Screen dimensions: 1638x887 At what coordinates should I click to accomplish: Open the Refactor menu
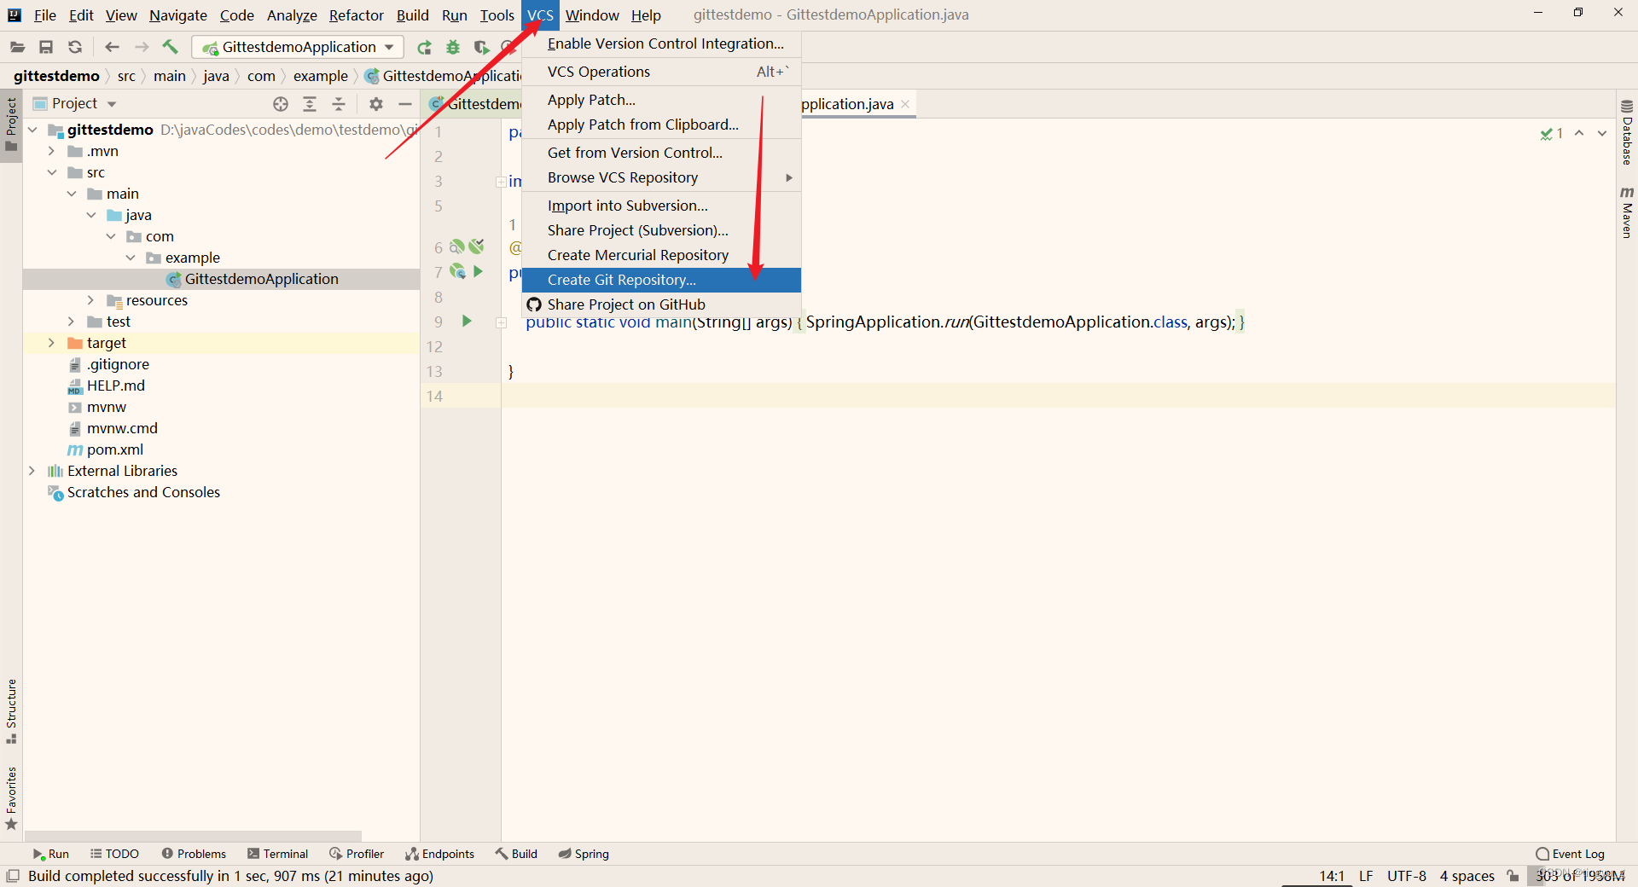point(357,15)
